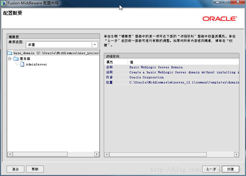Open the 概要视图 dropdown arrow
This screenshot has height=176, width=246.
click(x=95, y=45)
